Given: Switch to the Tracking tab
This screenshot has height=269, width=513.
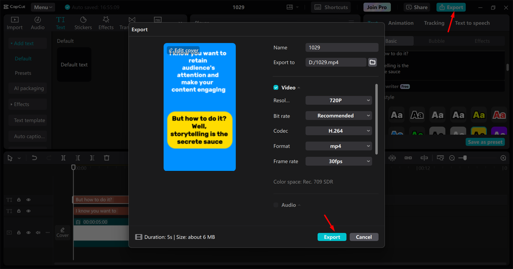Looking at the screenshot, I should click(434, 23).
